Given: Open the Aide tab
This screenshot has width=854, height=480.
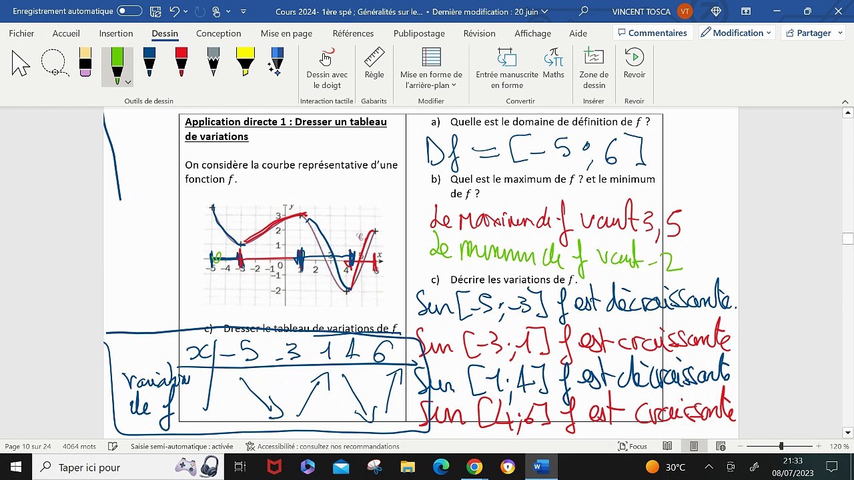Looking at the screenshot, I should [578, 33].
